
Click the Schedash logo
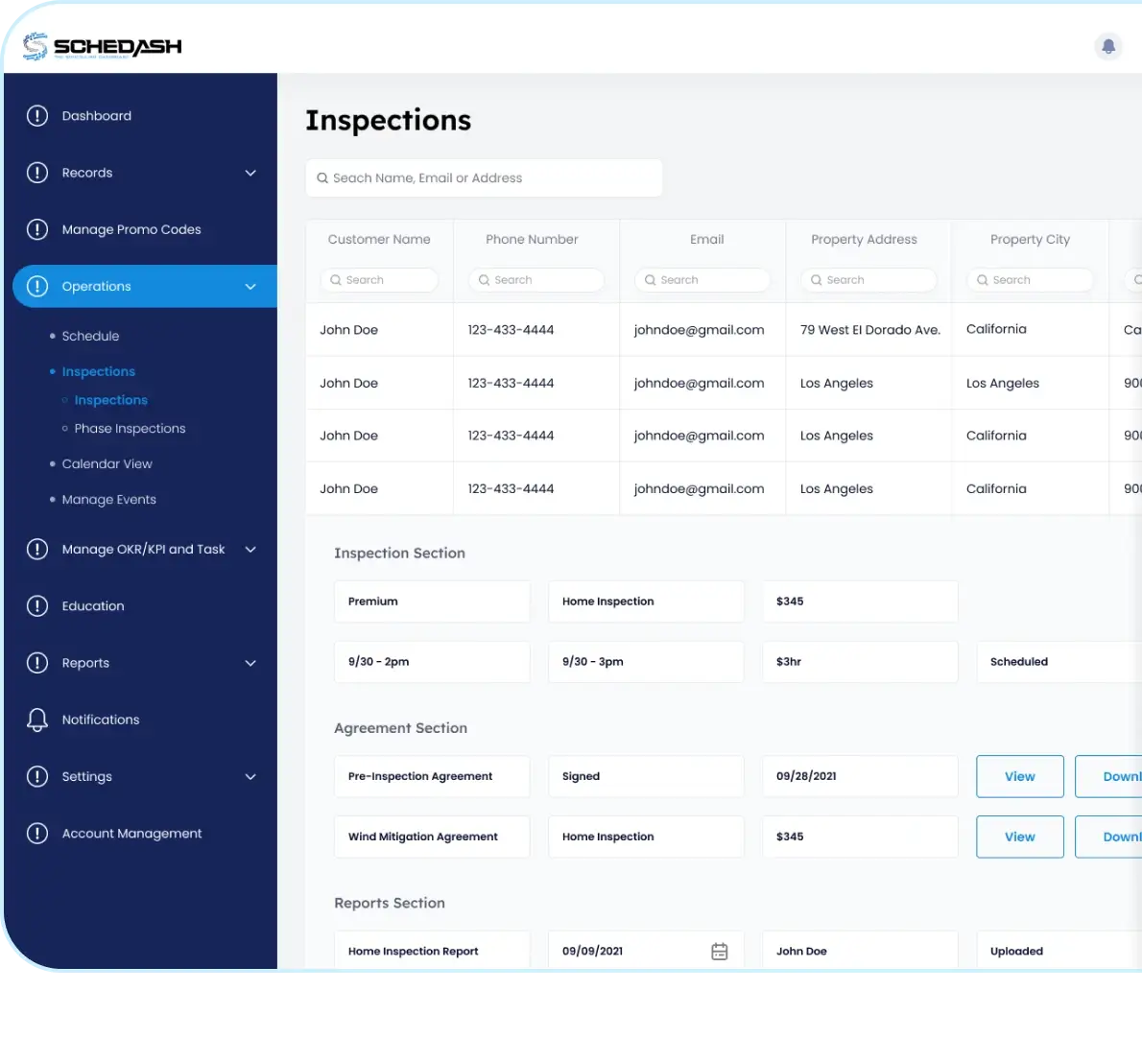tap(102, 47)
